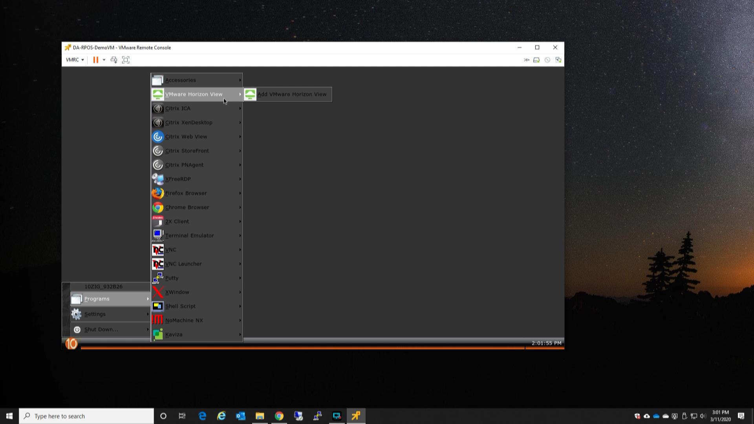Image resolution: width=754 pixels, height=424 pixels.
Task: Click the NoMachine NX icon
Action: [x=158, y=320]
